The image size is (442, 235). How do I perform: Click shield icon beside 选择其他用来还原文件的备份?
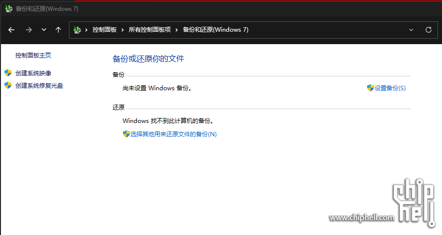[x=126, y=134]
